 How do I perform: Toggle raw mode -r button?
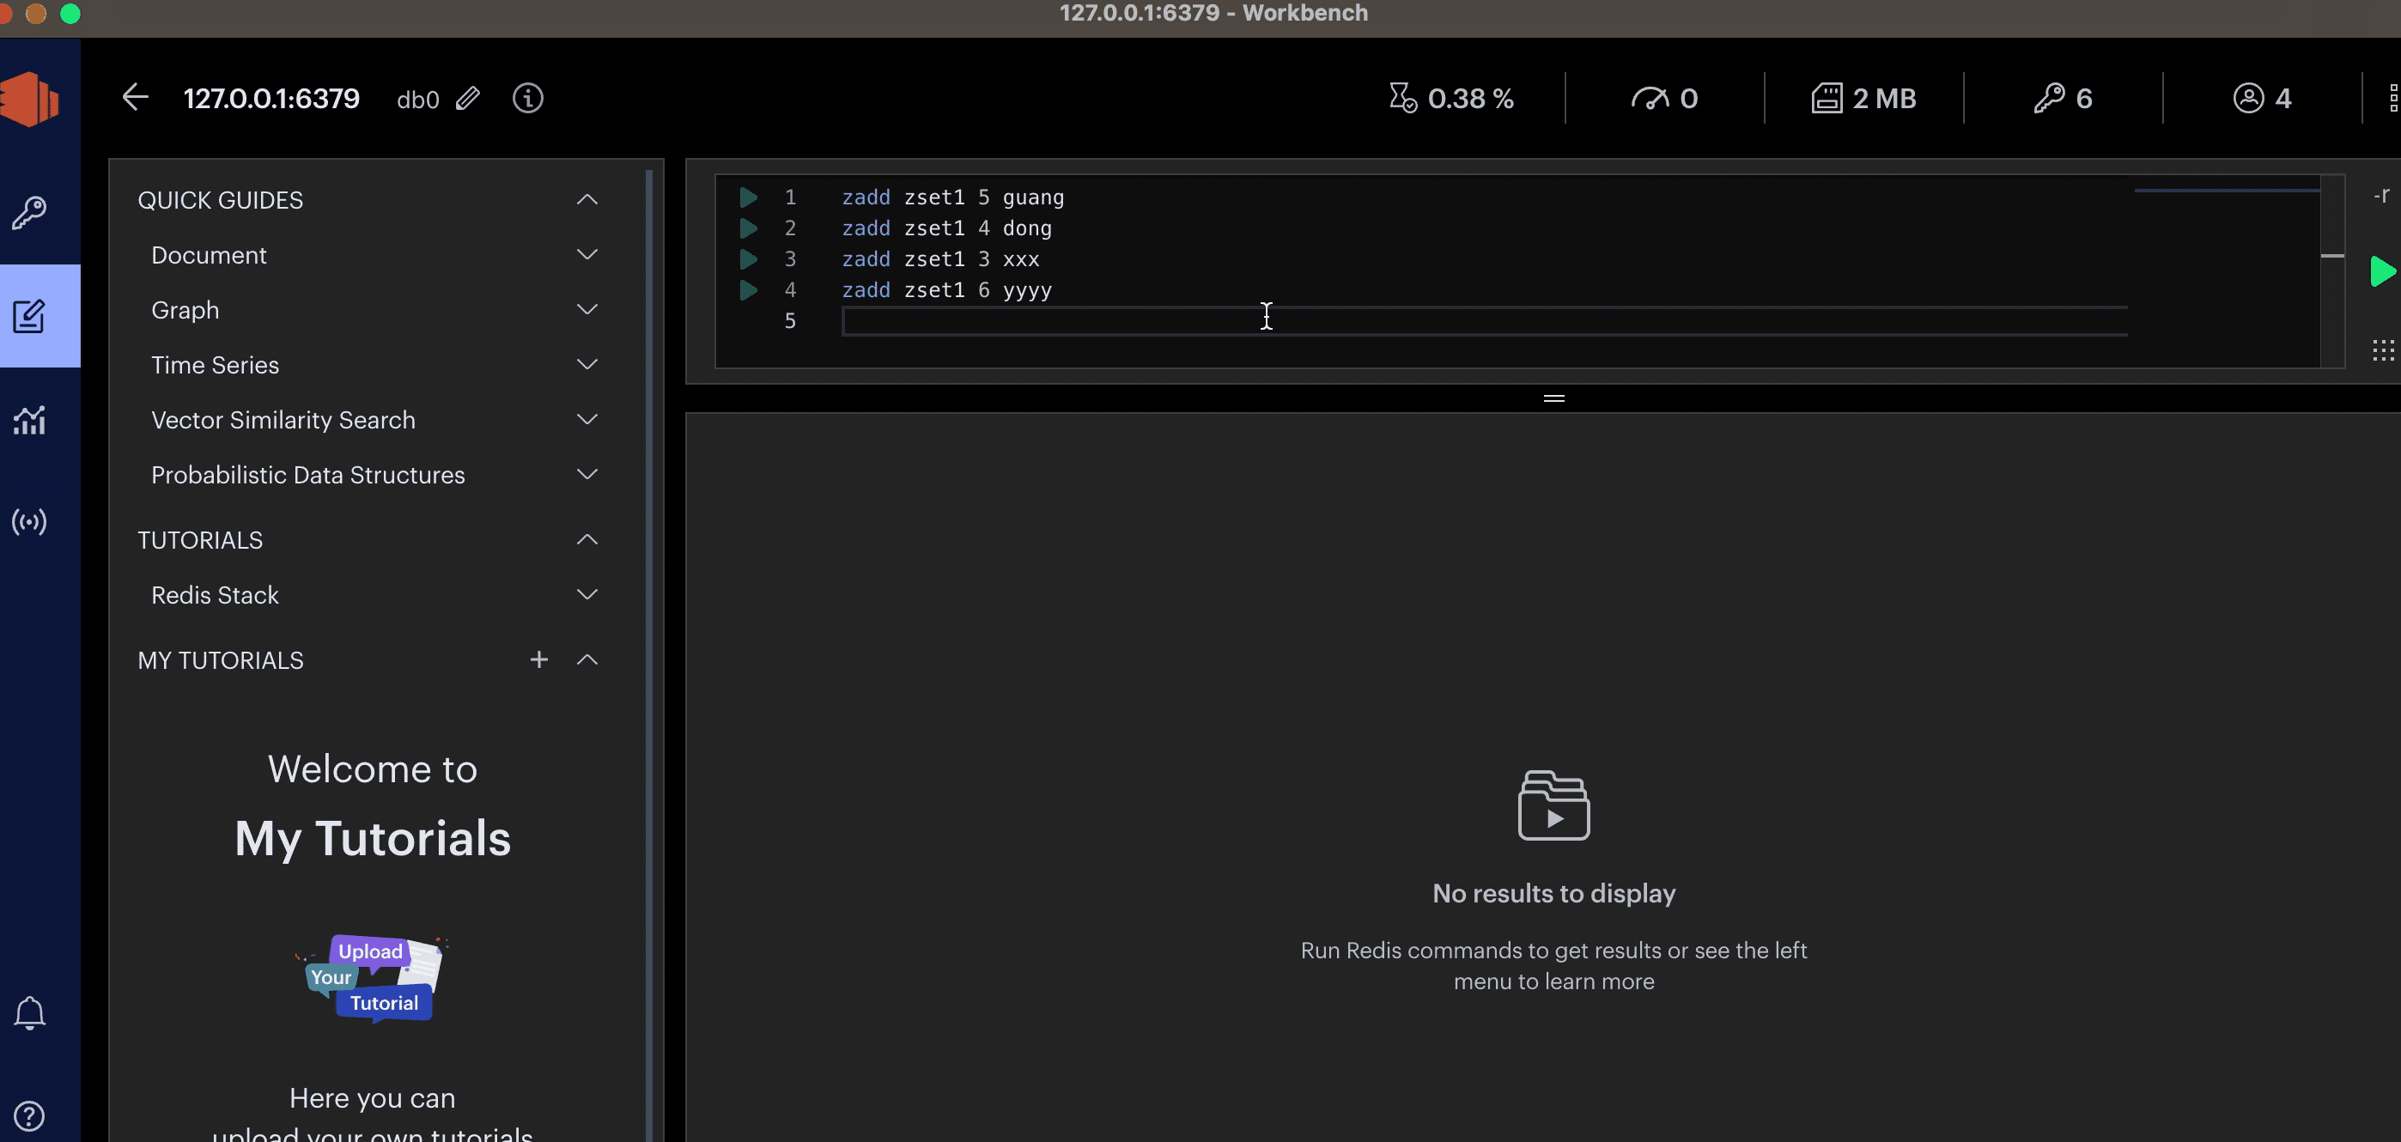click(x=2380, y=195)
